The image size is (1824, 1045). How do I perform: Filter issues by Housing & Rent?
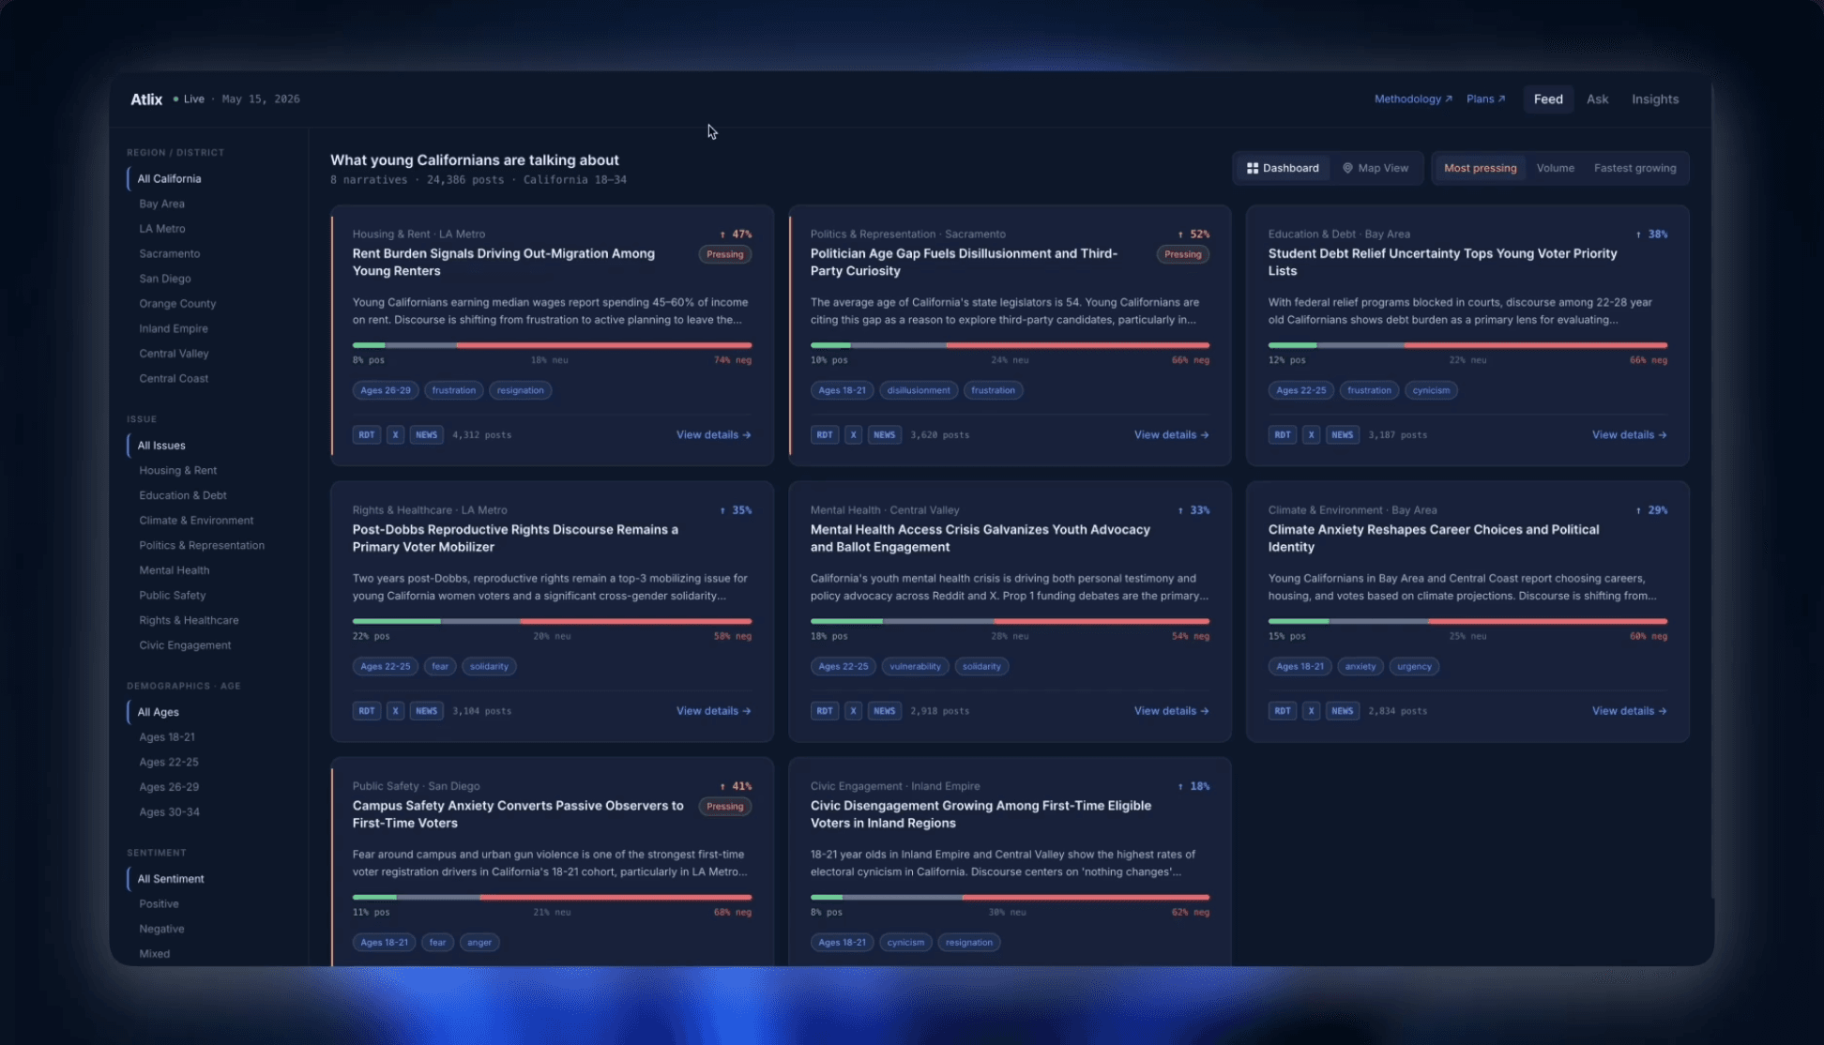click(x=178, y=471)
